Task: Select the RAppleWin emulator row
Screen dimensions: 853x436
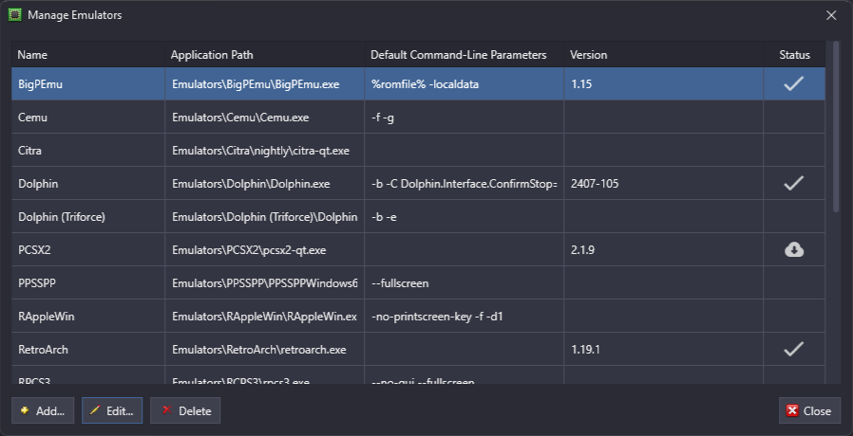Action: pos(418,316)
